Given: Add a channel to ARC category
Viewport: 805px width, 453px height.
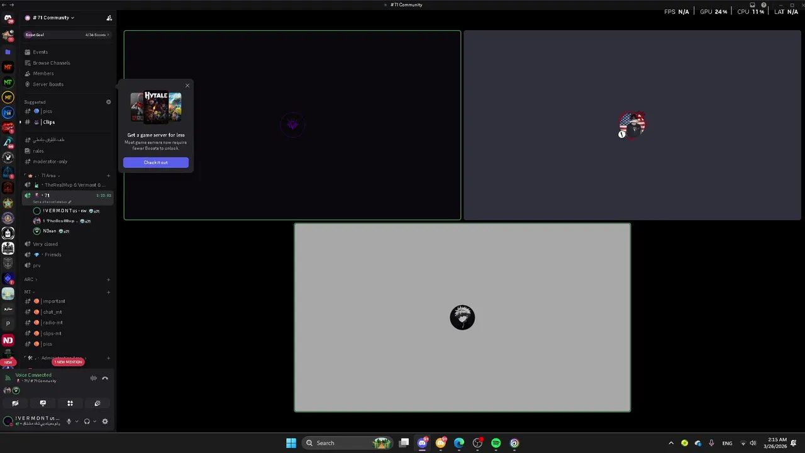Looking at the screenshot, I should (x=108, y=279).
